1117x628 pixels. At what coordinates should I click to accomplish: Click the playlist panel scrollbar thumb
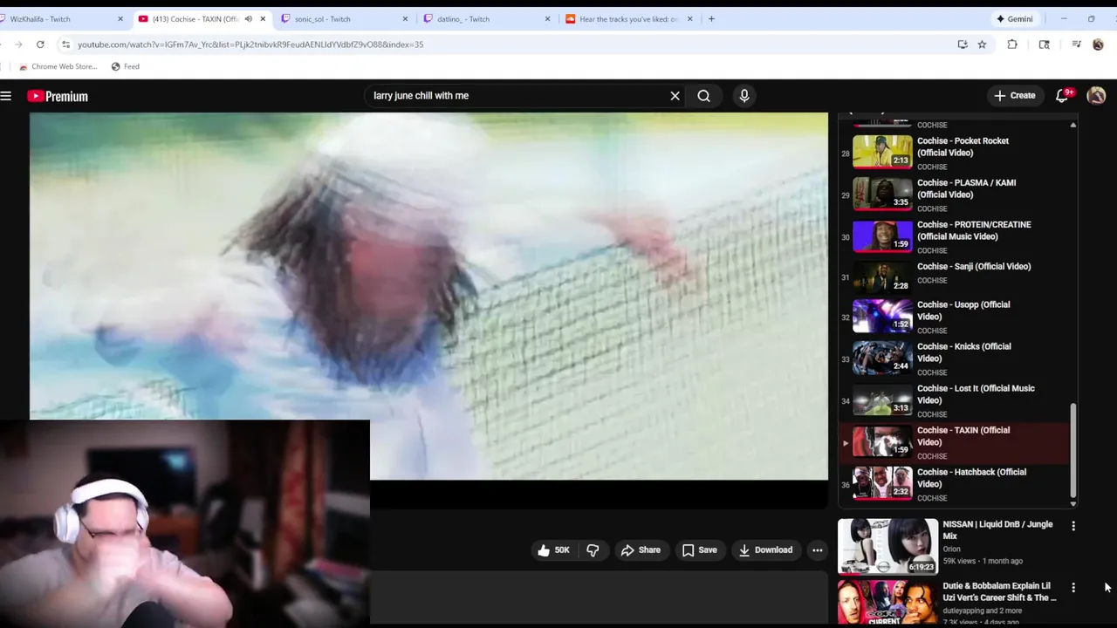(x=1073, y=450)
